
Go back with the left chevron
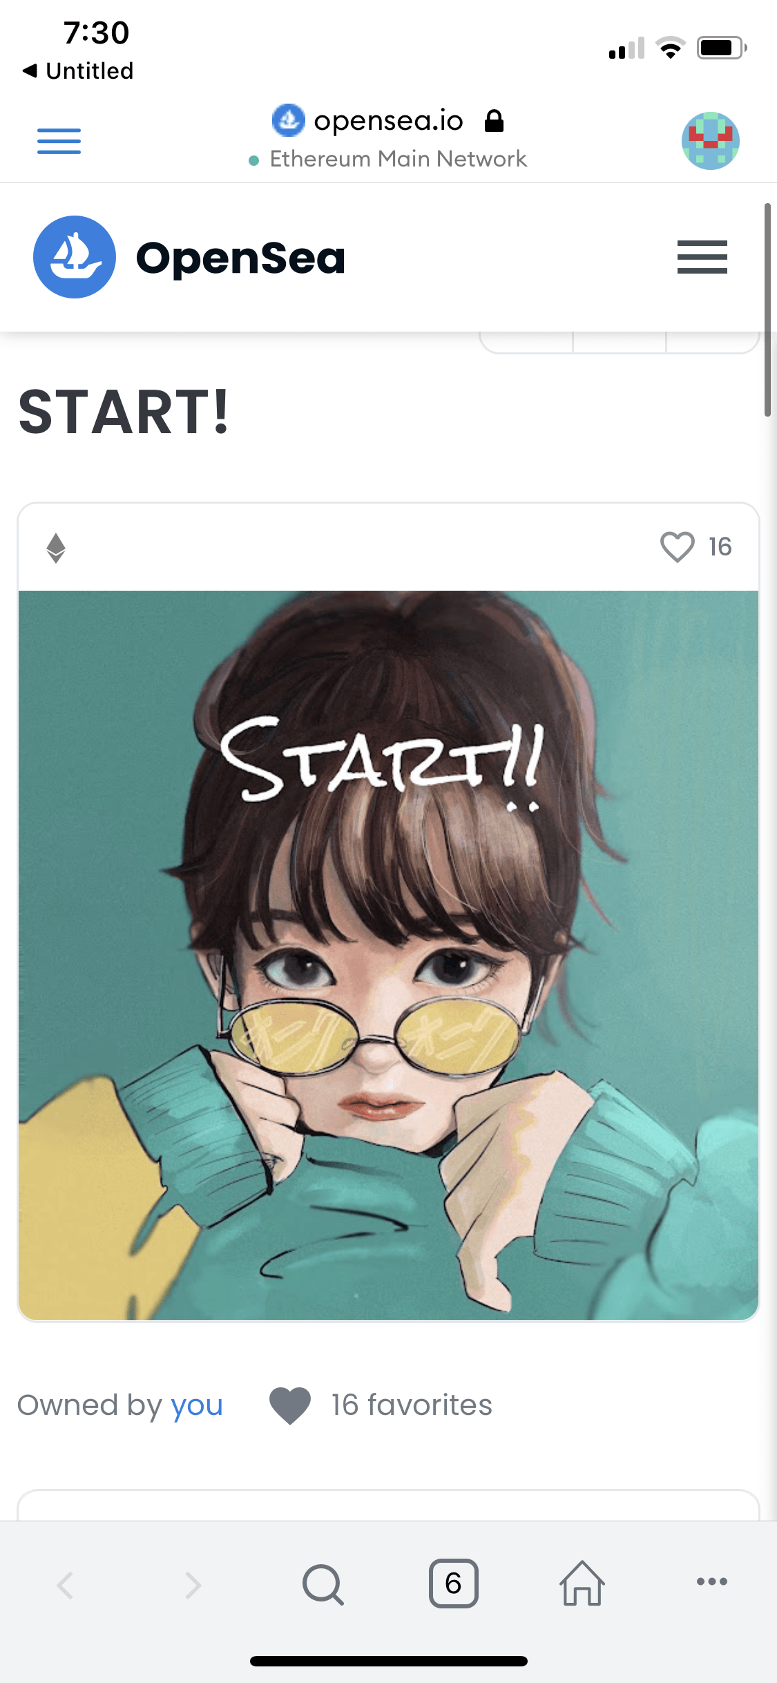pos(66,1585)
